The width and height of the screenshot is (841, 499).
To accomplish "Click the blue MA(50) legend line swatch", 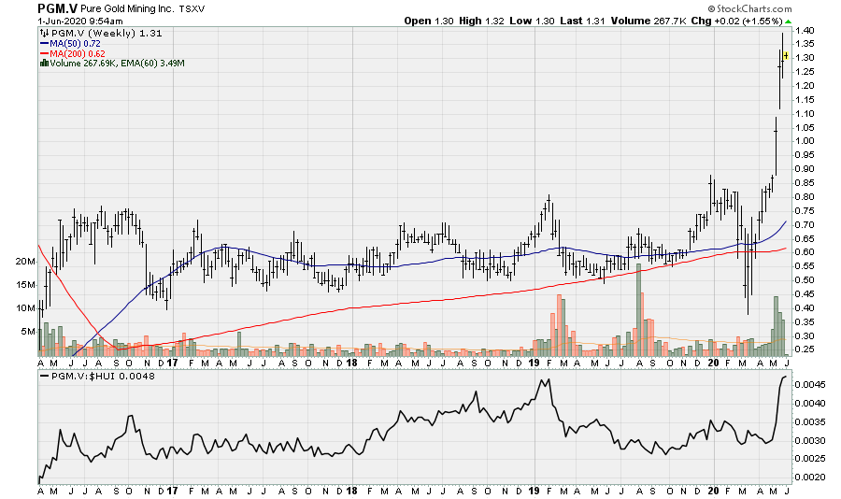I will pyautogui.click(x=45, y=44).
